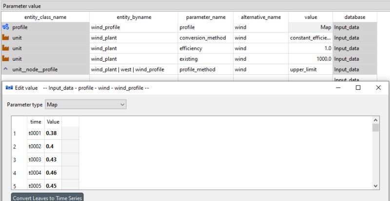Select the 0.46 value cell
This screenshot has height=201, width=390.
tap(53, 172)
